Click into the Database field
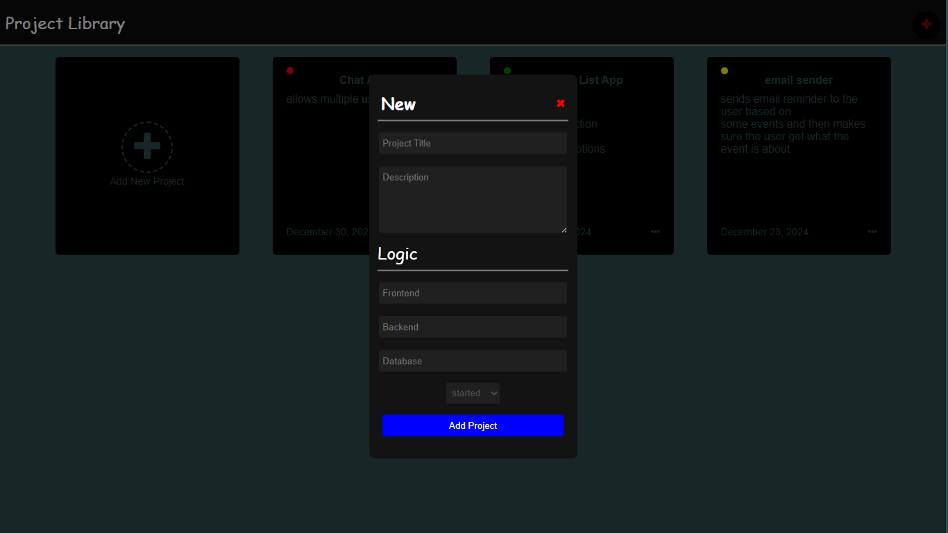 point(473,362)
